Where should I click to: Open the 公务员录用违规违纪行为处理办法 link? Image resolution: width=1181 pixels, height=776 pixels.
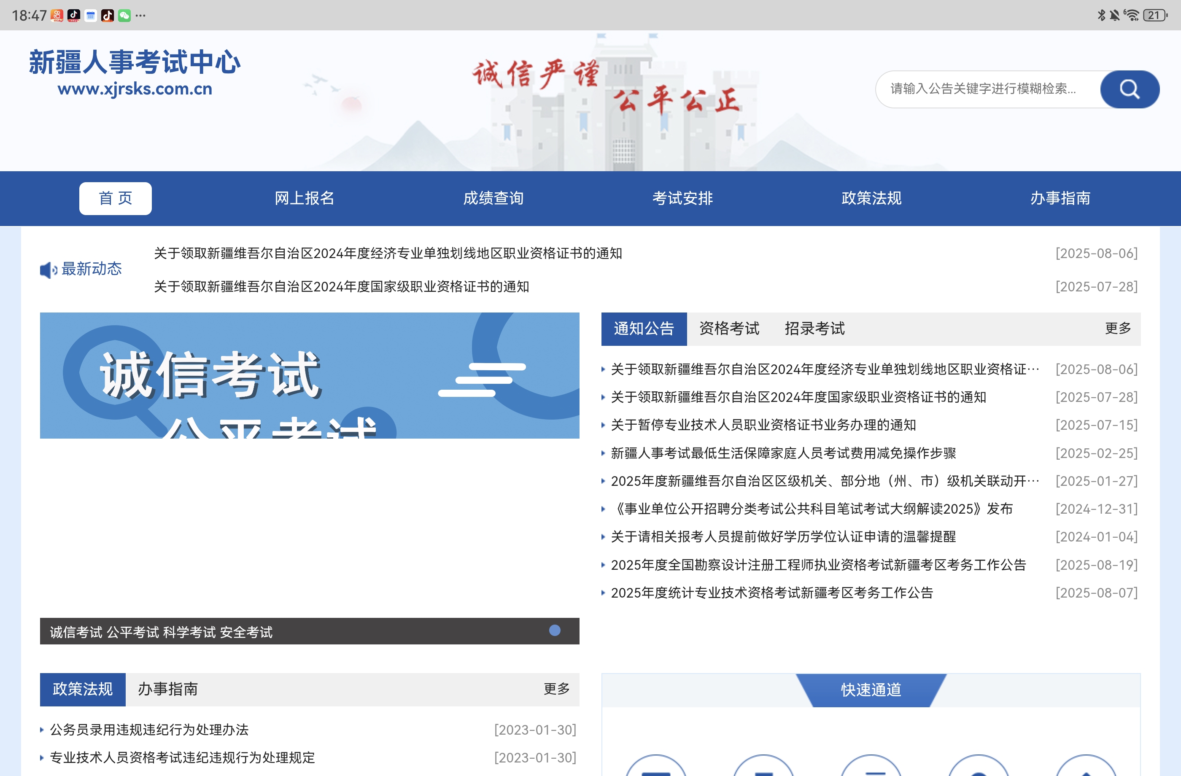149,730
